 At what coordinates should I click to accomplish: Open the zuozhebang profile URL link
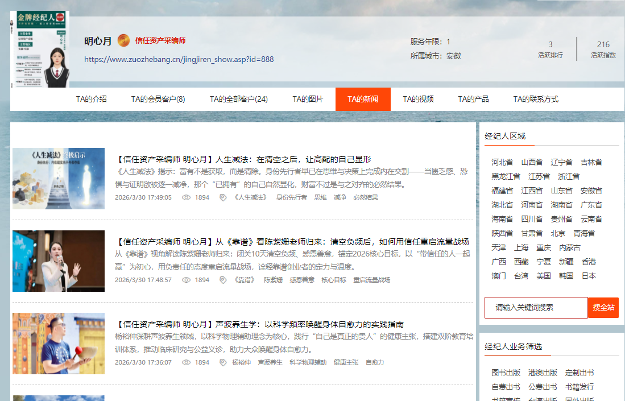click(x=179, y=59)
